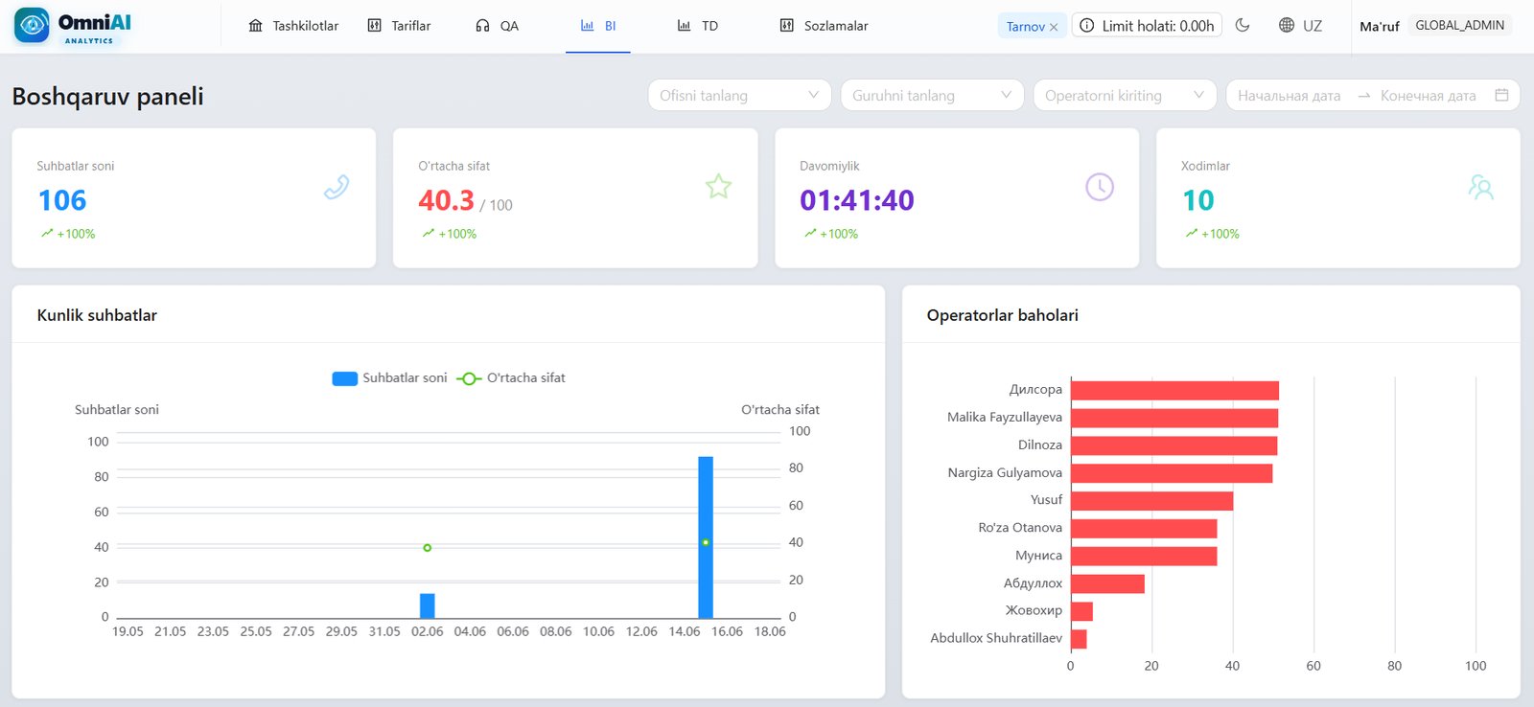Click the bar chart icon beside BI
This screenshot has height=707, width=1534.
pos(587,26)
